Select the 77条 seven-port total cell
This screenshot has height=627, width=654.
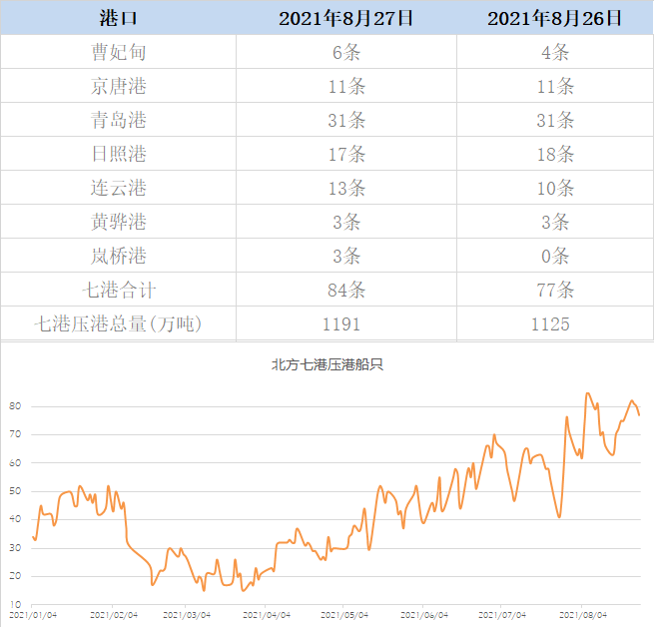click(555, 290)
